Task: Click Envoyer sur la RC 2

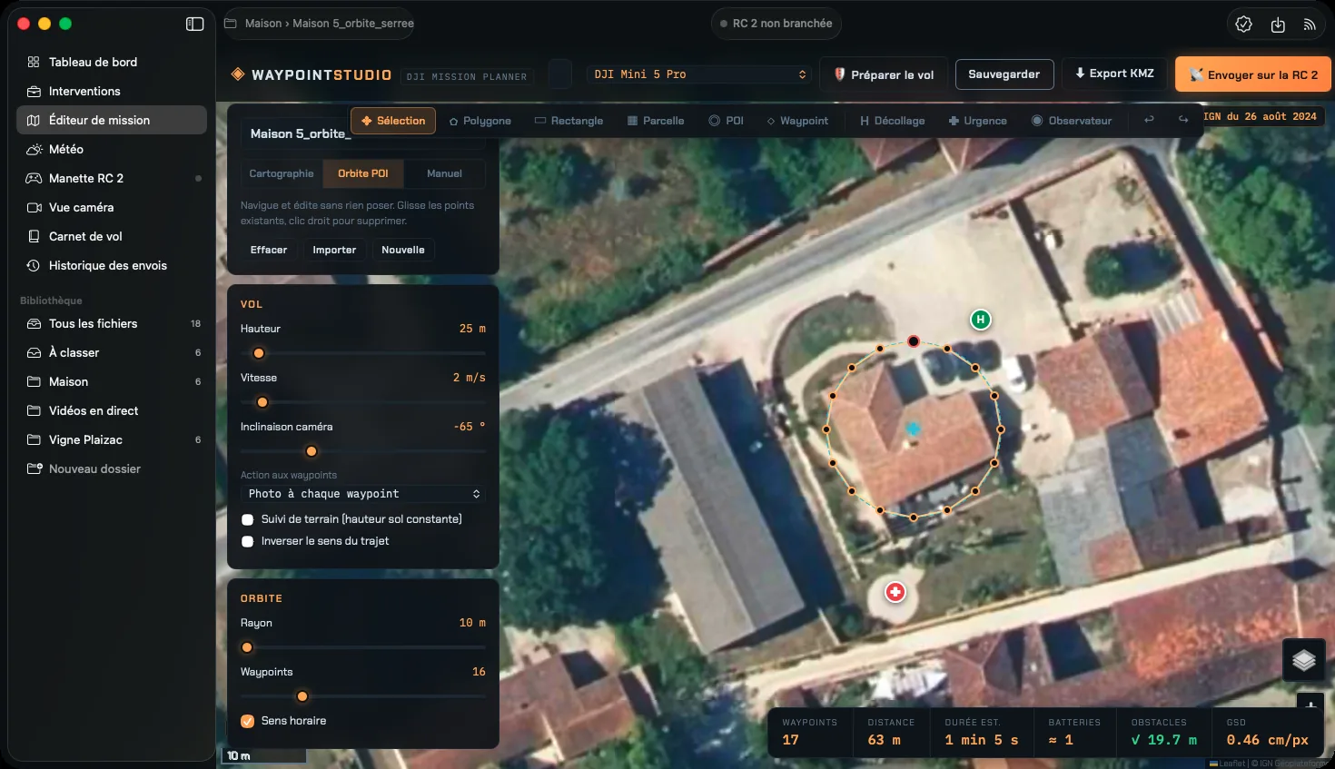Action: tap(1253, 74)
